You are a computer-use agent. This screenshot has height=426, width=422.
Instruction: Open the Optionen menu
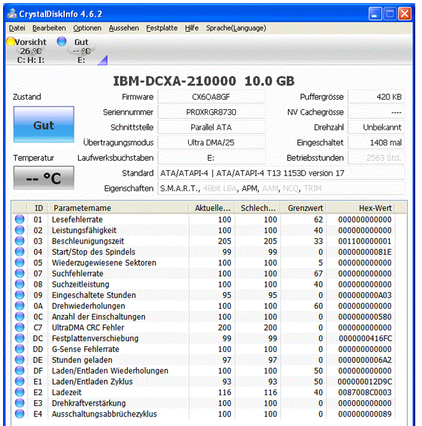(x=87, y=28)
